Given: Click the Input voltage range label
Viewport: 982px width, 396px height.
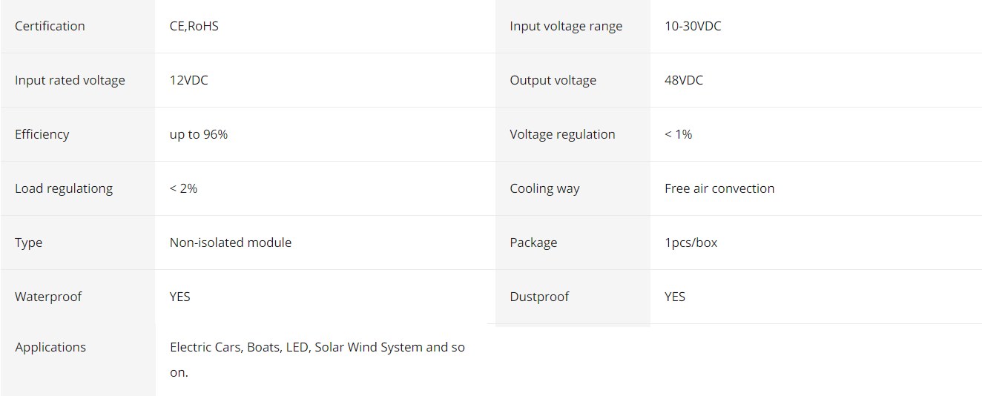Looking at the screenshot, I should [566, 26].
